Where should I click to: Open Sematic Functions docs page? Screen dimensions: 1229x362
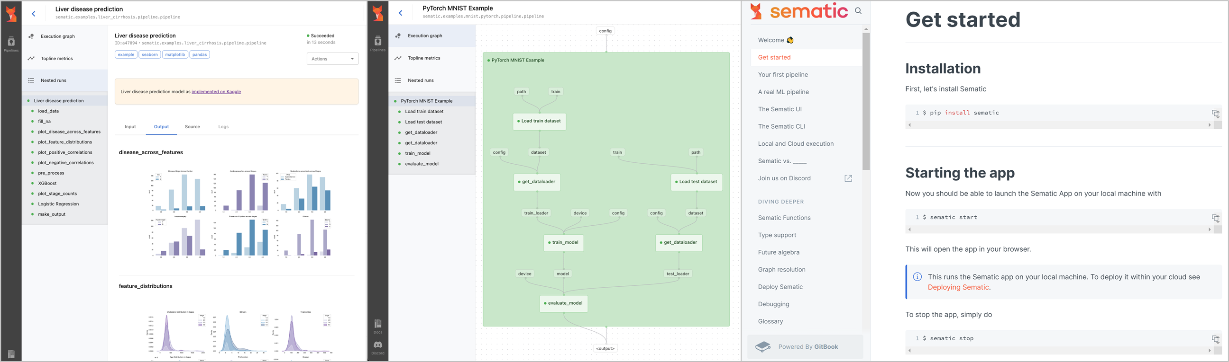tap(806, 218)
